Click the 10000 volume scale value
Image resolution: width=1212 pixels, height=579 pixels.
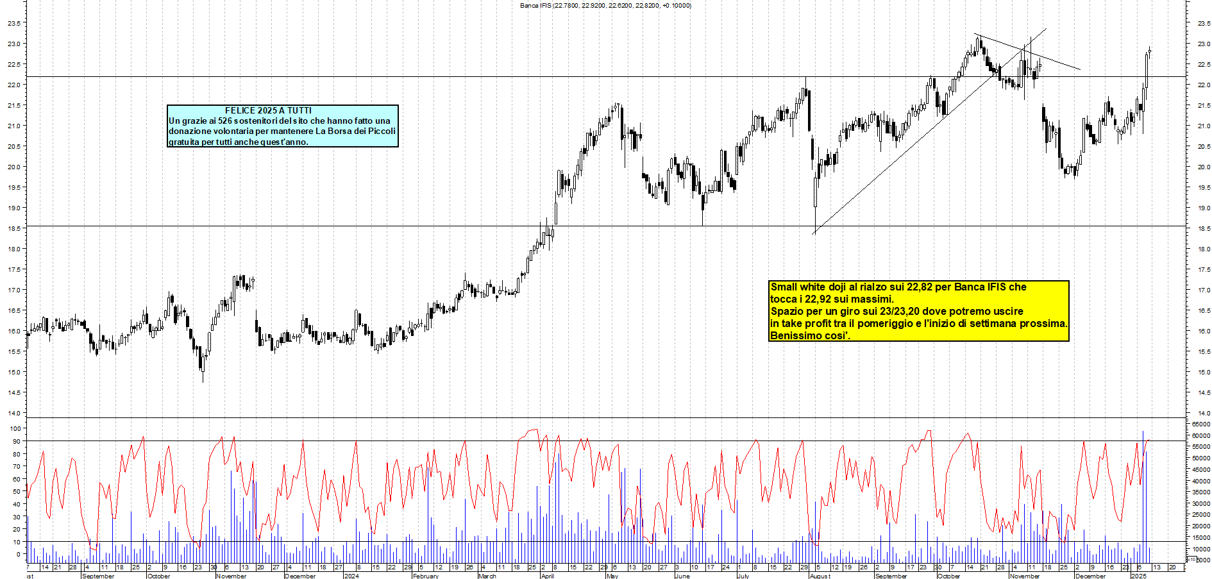click(x=1201, y=550)
